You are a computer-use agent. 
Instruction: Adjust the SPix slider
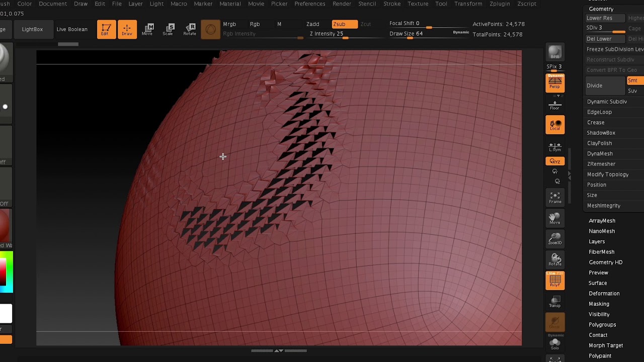point(554,67)
